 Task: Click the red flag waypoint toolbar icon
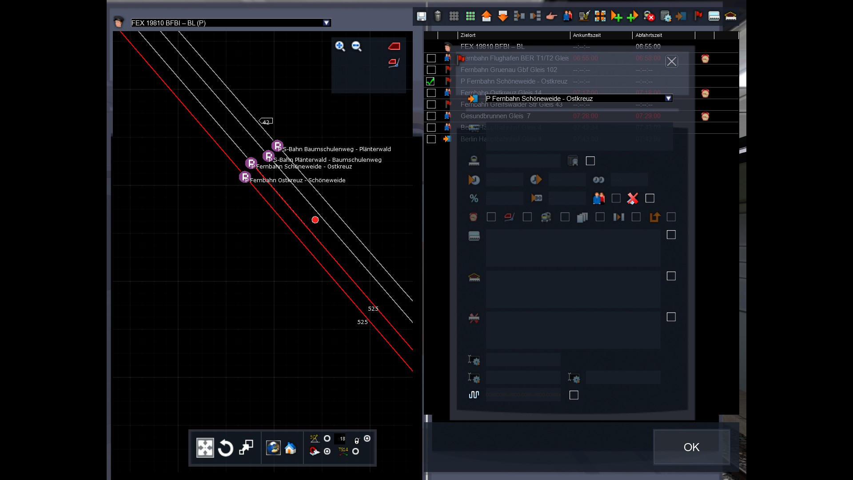tap(698, 16)
